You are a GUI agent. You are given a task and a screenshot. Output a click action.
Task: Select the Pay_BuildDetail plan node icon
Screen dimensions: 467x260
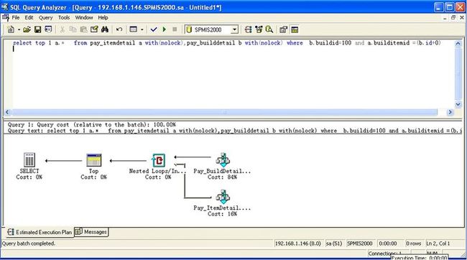tap(223, 160)
